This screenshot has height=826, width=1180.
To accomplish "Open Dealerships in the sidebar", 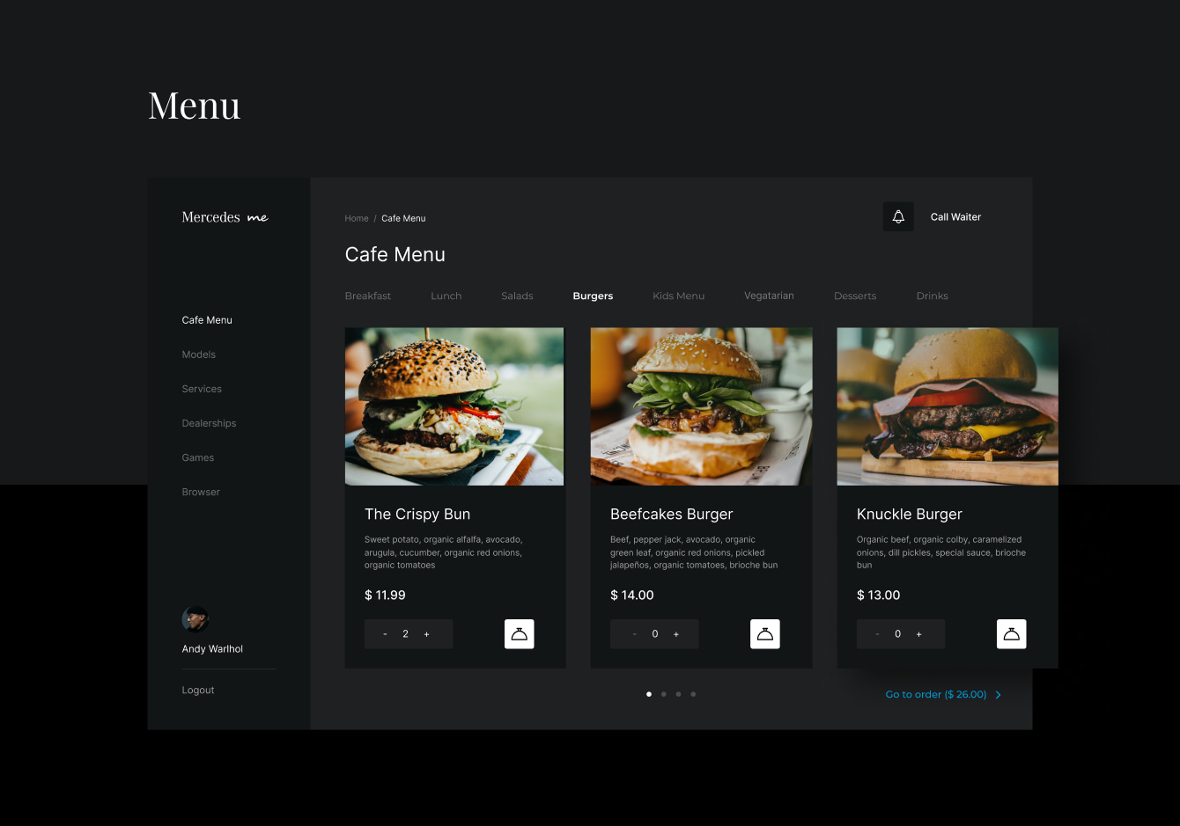I will (x=209, y=423).
